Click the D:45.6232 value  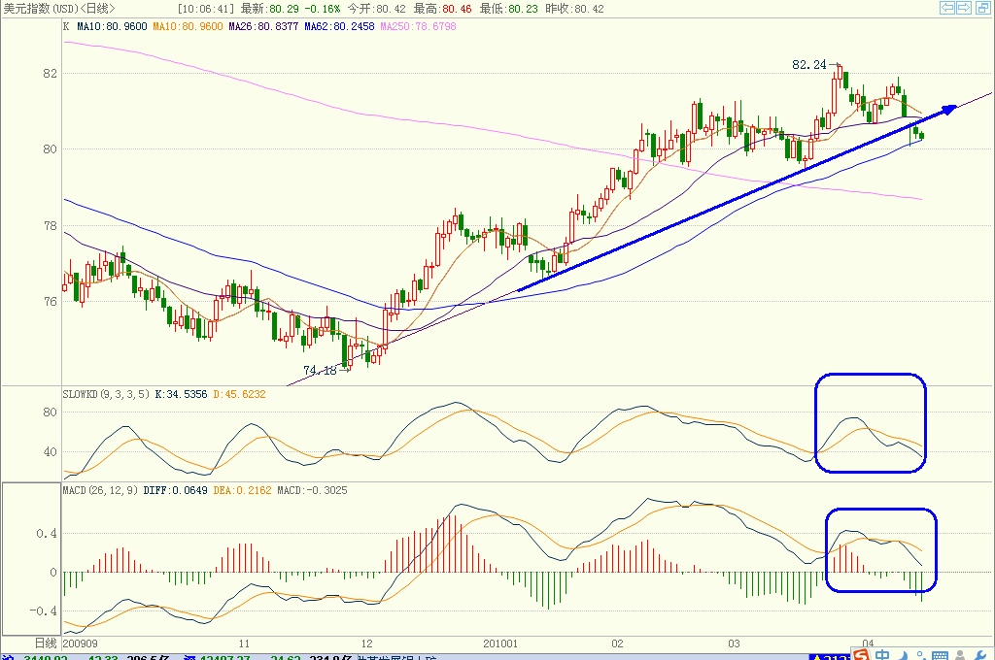239,394
